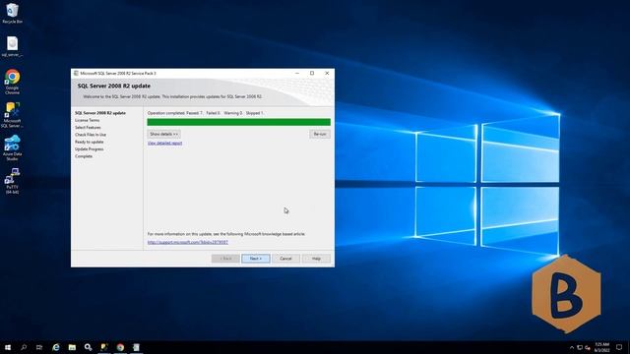This screenshot has height=354, width=630.
Task: Open the View detailed report link
Action: [164, 144]
